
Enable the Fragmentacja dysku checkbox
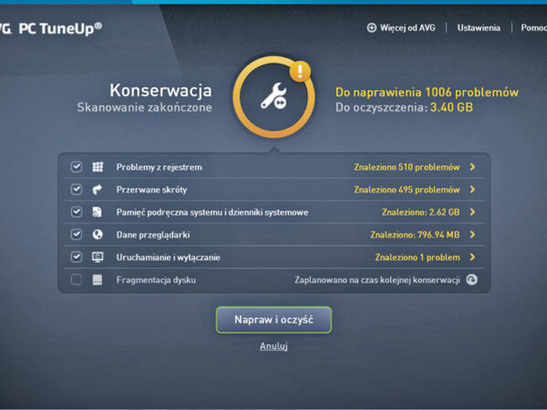point(76,280)
